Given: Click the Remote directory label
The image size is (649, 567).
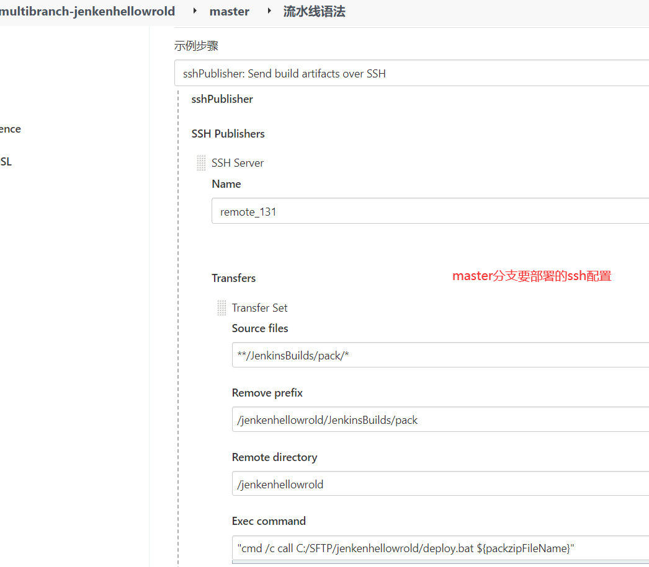Looking at the screenshot, I should tap(274, 457).
